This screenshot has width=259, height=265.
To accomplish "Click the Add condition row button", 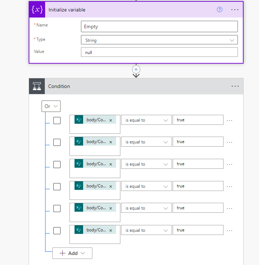I will pos(72,253).
